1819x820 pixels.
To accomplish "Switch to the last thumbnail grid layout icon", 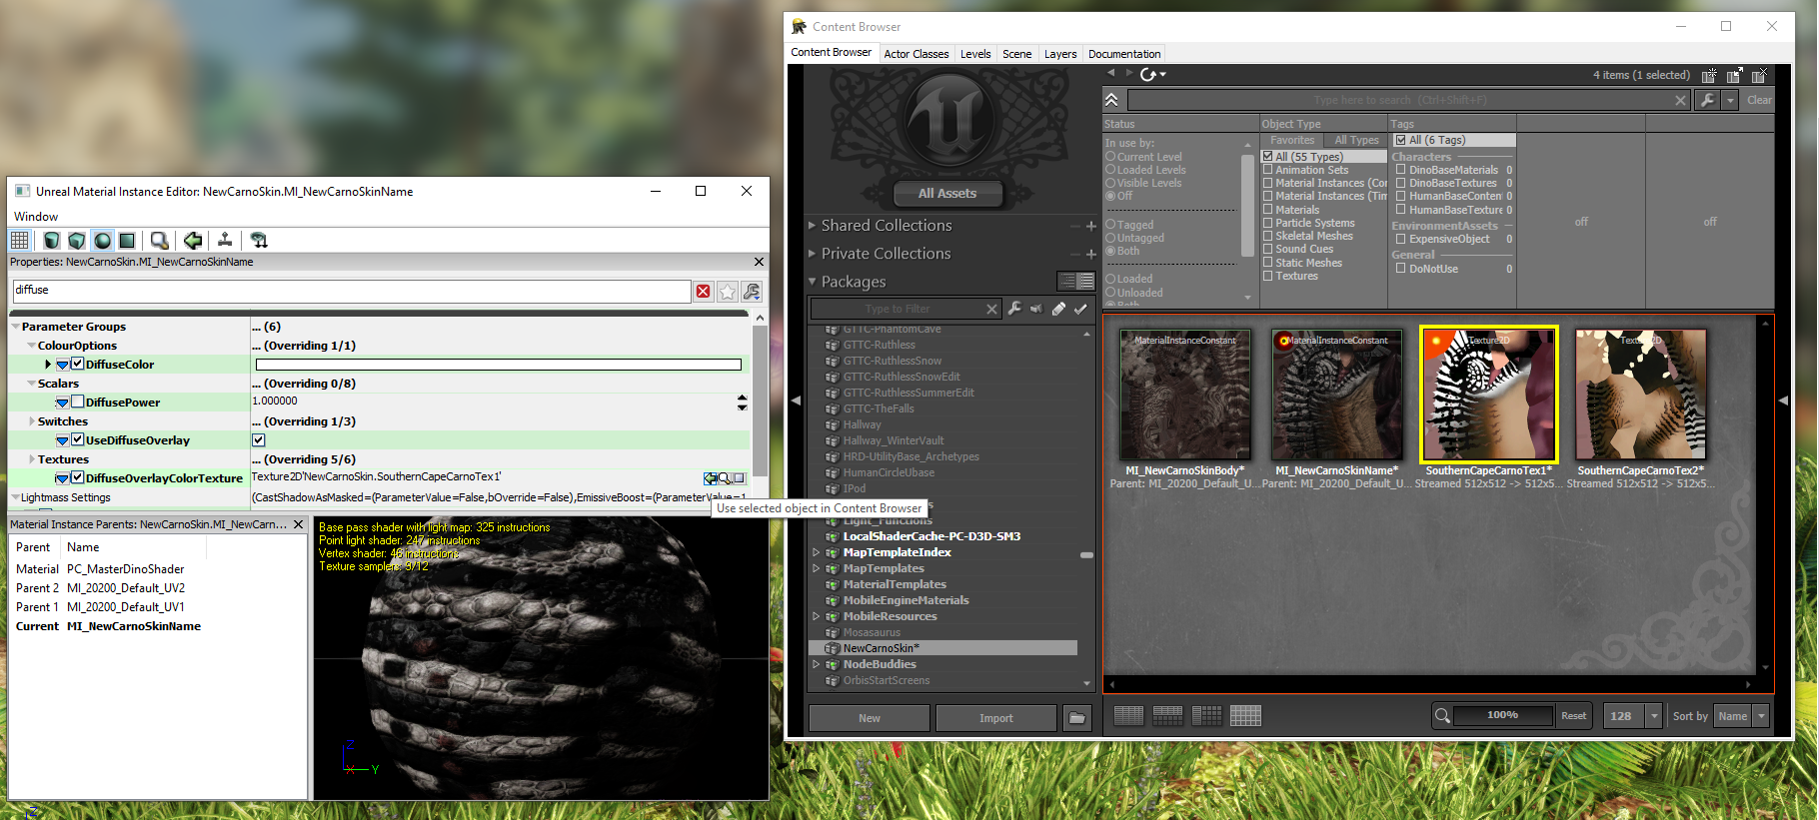I will pos(1245,715).
